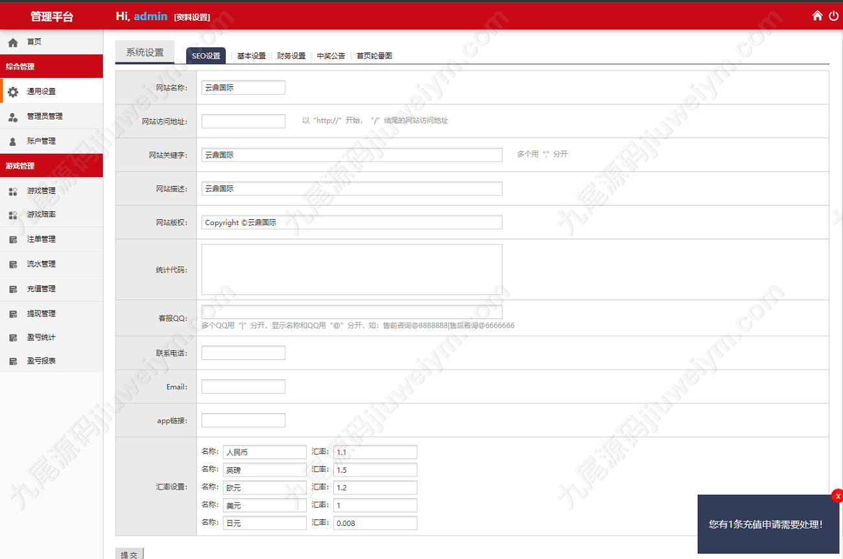Switch to the 基本设置 tab
The height and width of the screenshot is (559, 843).
click(x=251, y=56)
